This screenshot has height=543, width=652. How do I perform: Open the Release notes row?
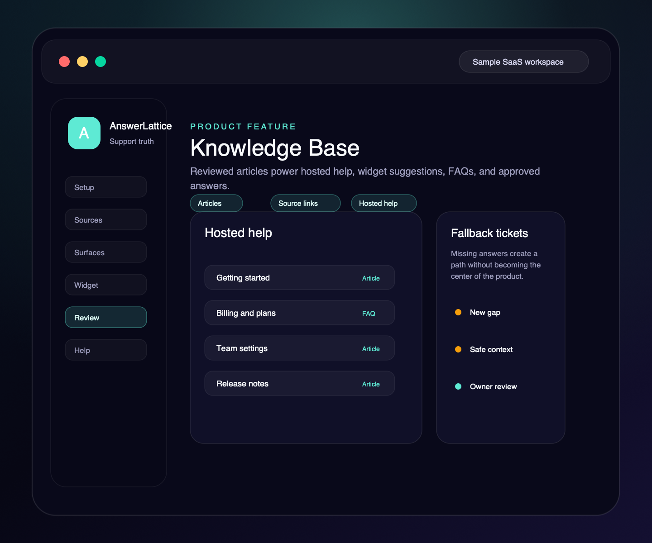click(300, 383)
